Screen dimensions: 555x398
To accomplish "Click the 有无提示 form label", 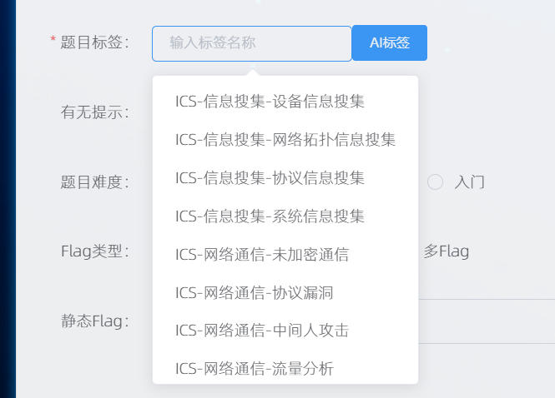I will [94, 112].
